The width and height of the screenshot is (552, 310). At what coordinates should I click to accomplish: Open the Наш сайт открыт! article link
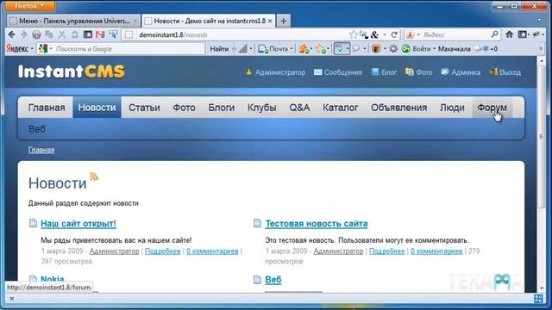coord(78,224)
